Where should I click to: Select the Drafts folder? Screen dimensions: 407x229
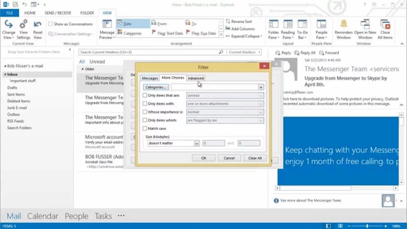pos(12,88)
